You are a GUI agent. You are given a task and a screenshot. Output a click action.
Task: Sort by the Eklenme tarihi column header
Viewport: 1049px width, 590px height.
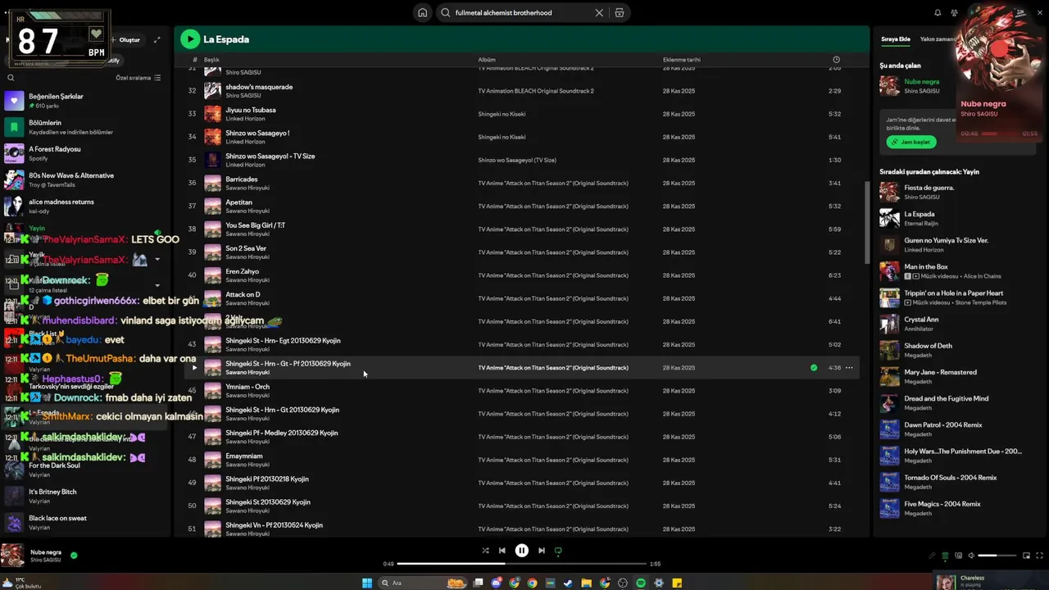[682, 60]
